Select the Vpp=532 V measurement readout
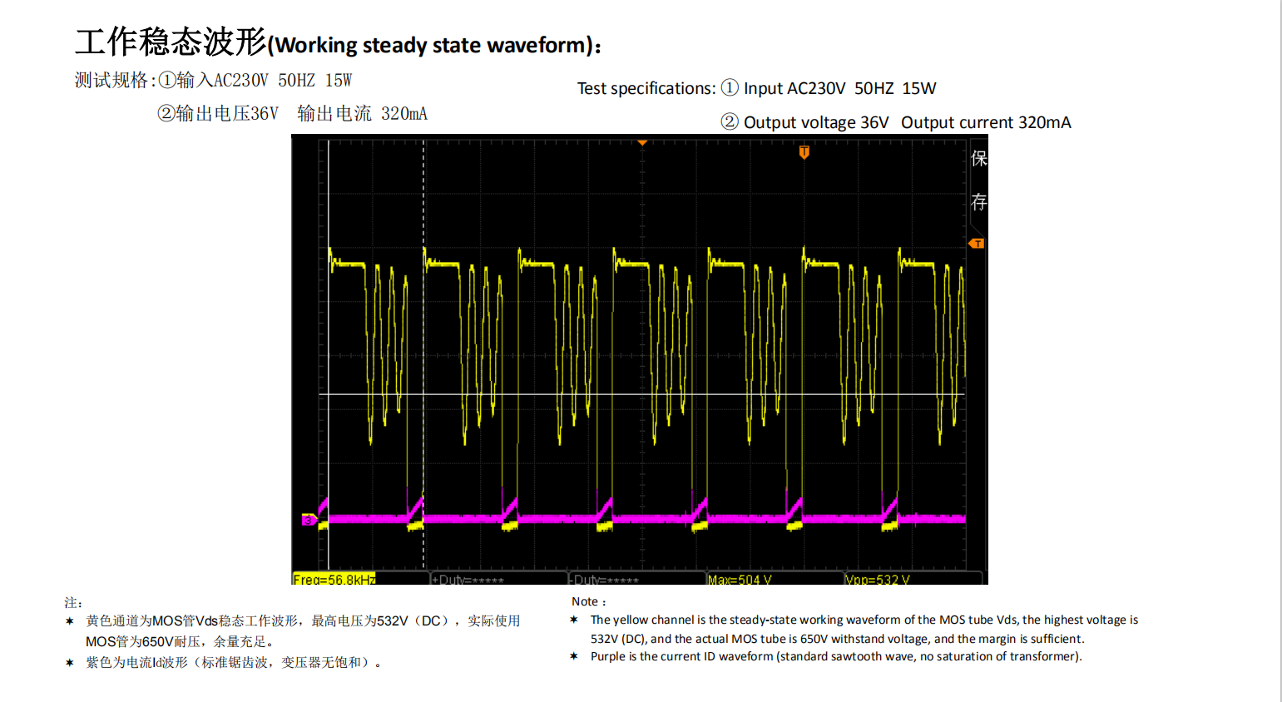1282x702 pixels. click(877, 579)
